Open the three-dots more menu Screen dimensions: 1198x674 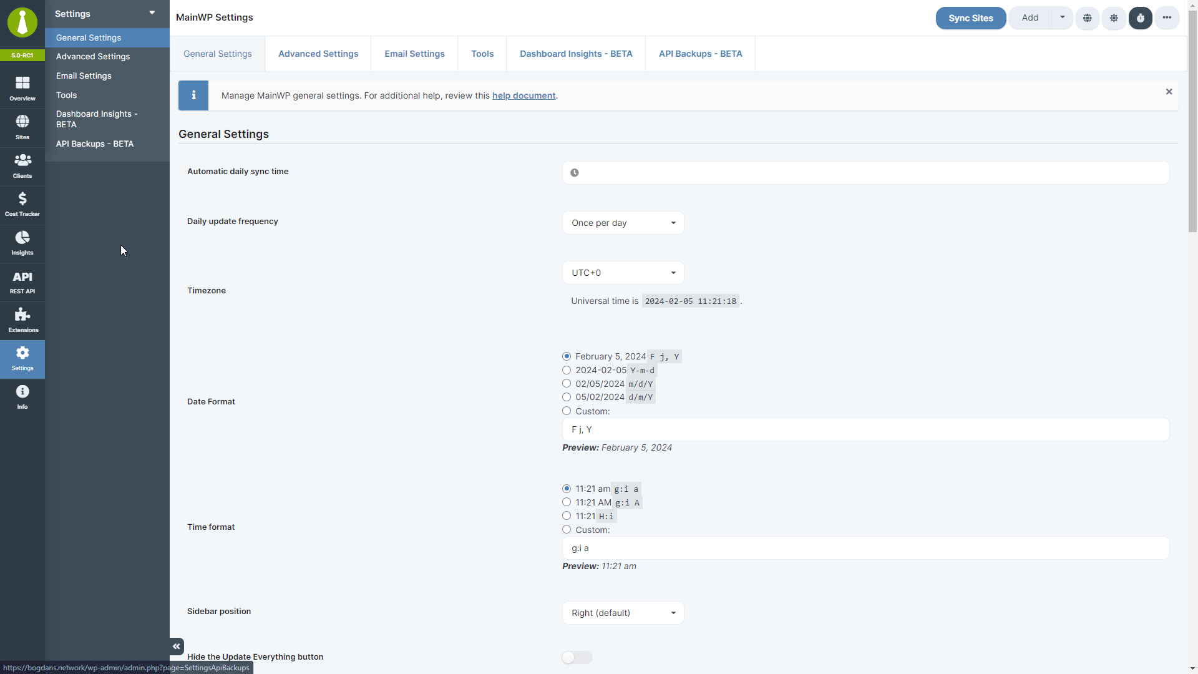1167,18
